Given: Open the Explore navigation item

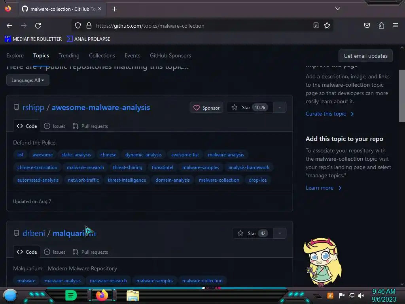Looking at the screenshot, I should click(x=15, y=55).
